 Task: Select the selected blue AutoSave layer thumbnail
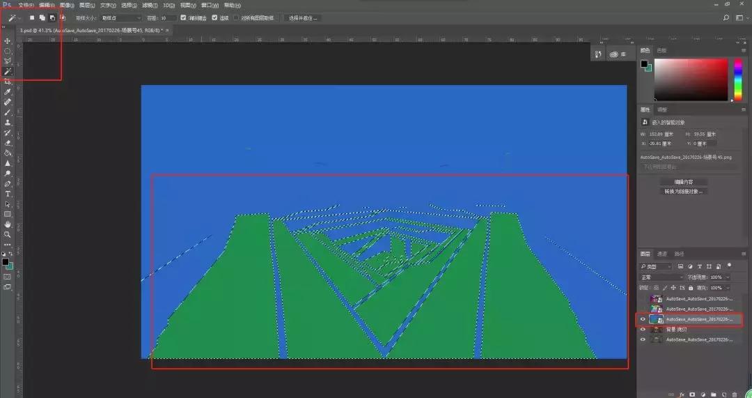656,319
